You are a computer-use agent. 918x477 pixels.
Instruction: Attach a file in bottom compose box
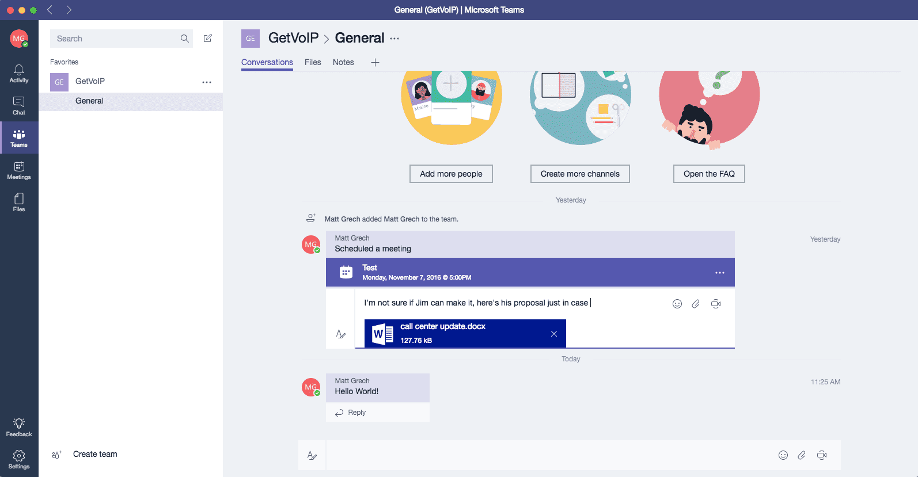(x=802, y=455)
